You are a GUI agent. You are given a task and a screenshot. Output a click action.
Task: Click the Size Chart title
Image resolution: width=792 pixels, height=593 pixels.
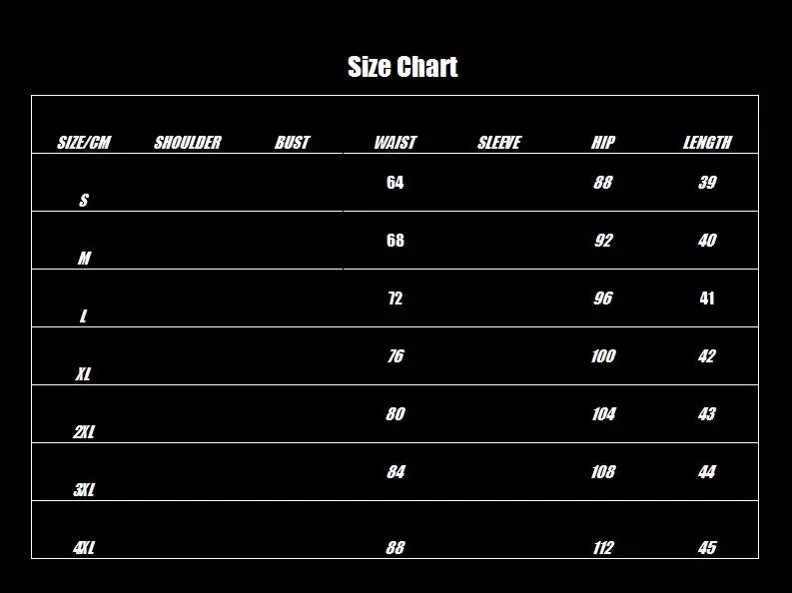[x=402, y=67]
